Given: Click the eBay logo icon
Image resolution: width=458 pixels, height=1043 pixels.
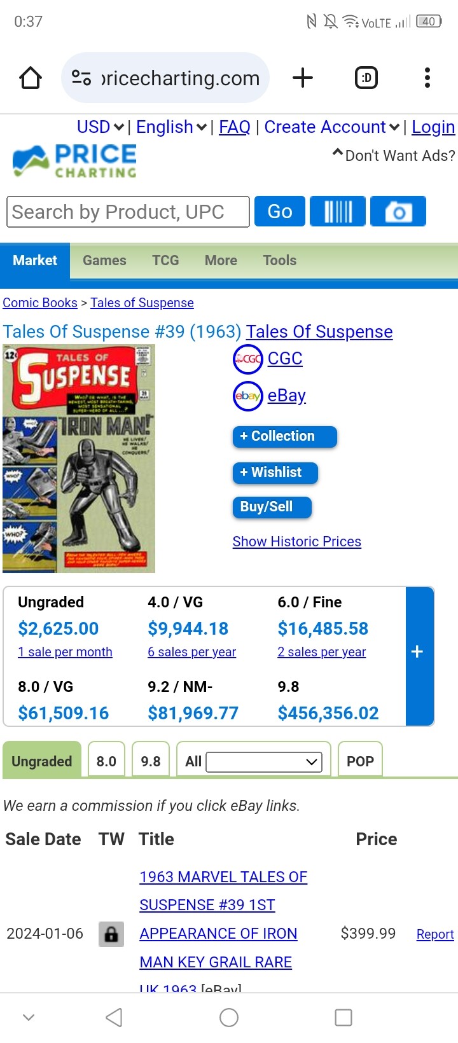Looking at the screenshot, I should (247, 396).
